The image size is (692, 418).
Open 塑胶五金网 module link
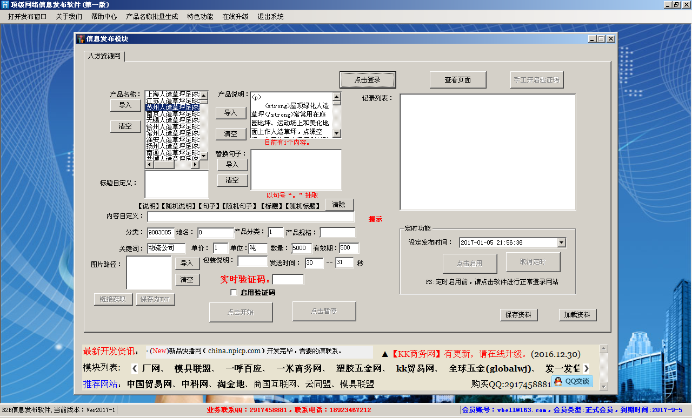359,369
